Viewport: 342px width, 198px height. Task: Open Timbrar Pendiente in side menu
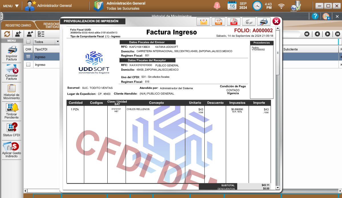tap(12, 111)
